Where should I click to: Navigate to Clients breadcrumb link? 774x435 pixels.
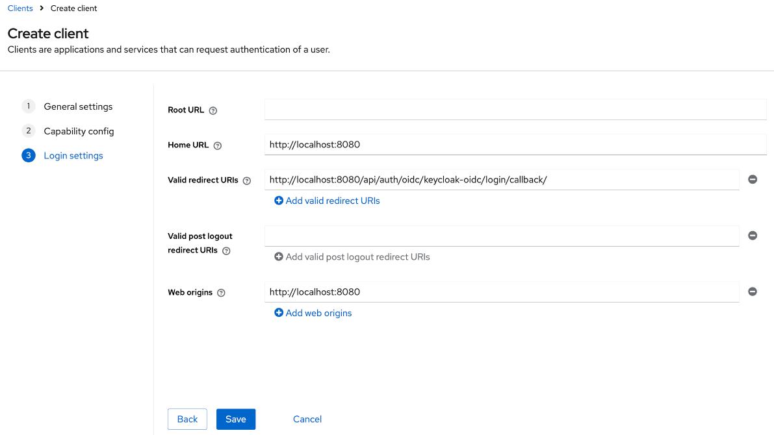pos(20,8)
